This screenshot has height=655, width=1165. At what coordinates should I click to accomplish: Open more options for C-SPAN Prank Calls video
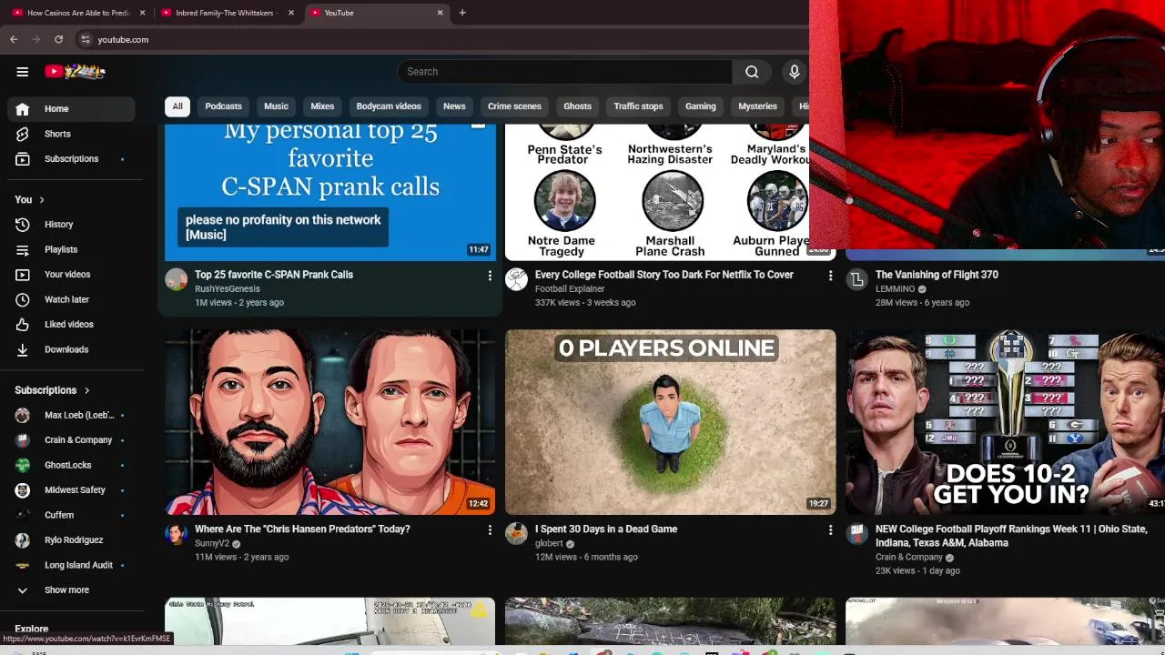[490, 275]
